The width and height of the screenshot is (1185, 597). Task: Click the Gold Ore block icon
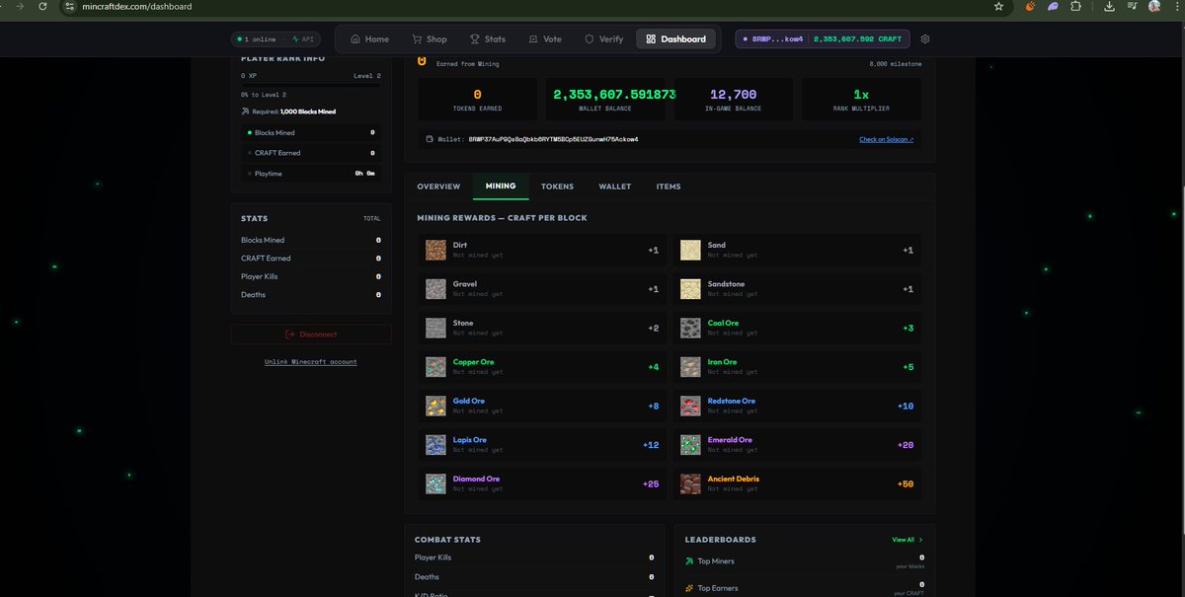pos(435,406)
